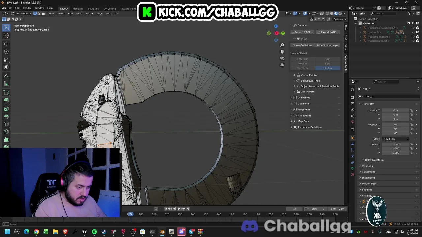Select the Cursor tool in toolbar

[x=6, y=36]
